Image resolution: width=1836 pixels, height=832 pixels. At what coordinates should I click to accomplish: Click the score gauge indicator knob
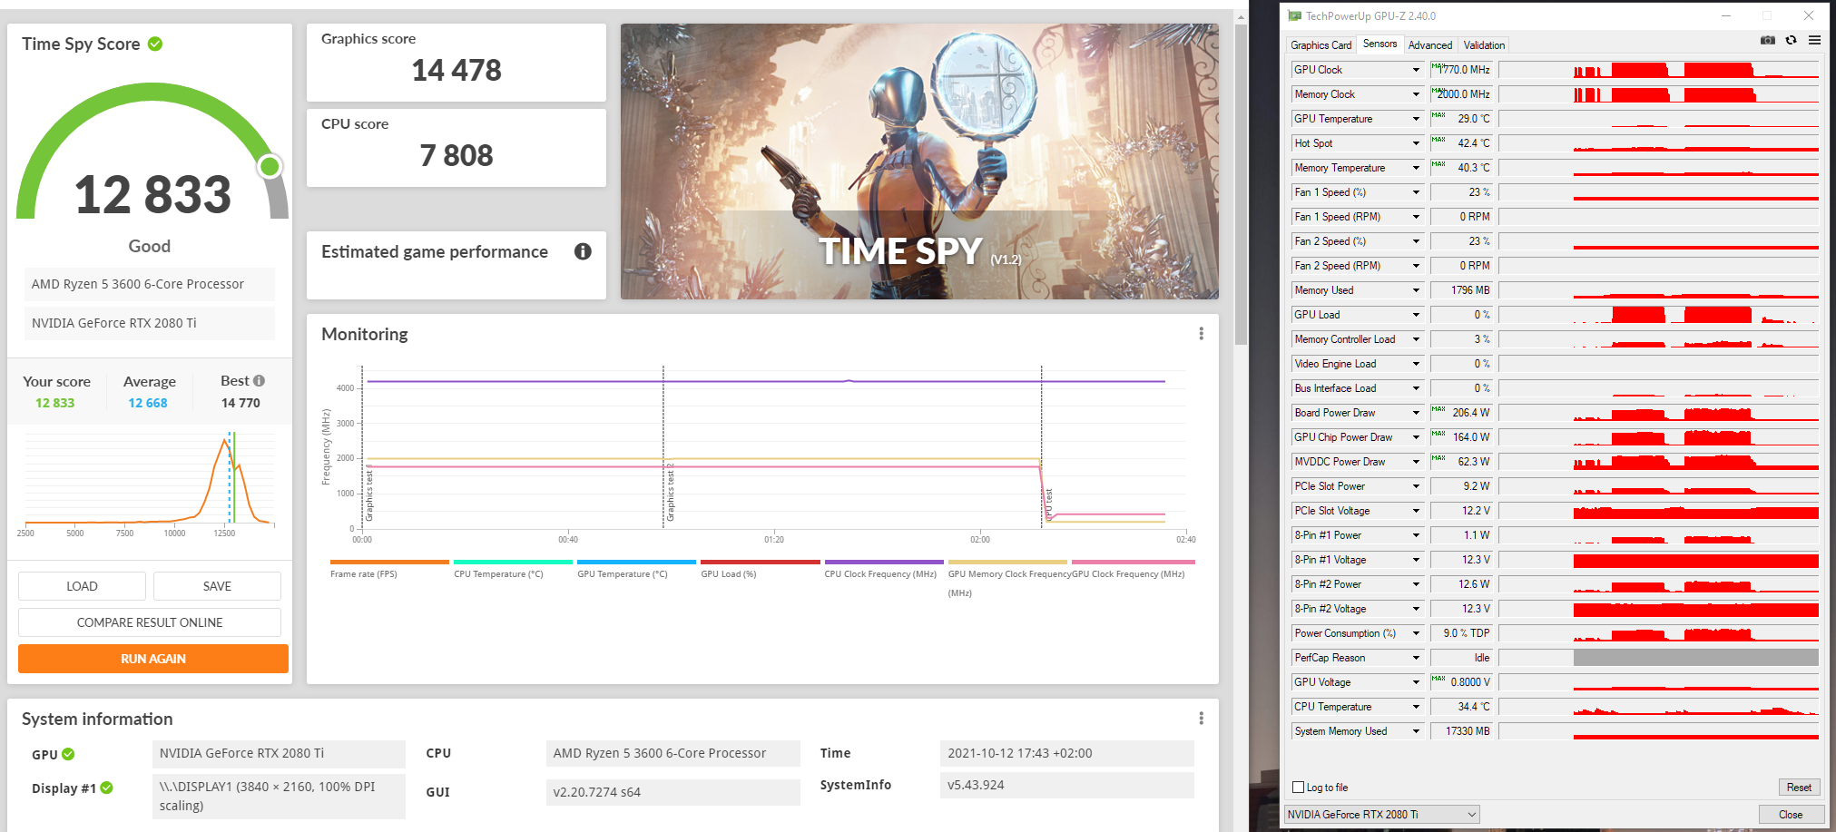(270, 166)
